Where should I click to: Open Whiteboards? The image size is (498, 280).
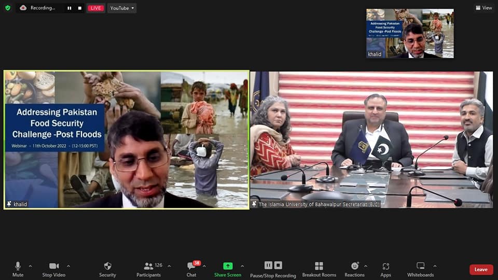[x=420, y=269]
